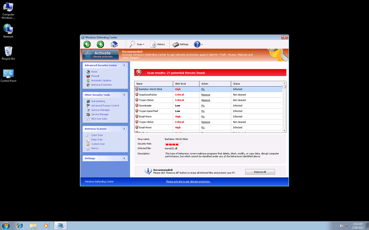
Task: Collapse the Antivirus Scanner panel
Action: click(x=124, y=129)
